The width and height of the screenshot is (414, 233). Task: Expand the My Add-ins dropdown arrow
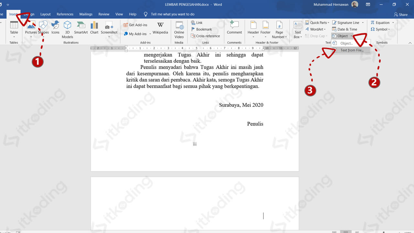[x=150, y=34]
